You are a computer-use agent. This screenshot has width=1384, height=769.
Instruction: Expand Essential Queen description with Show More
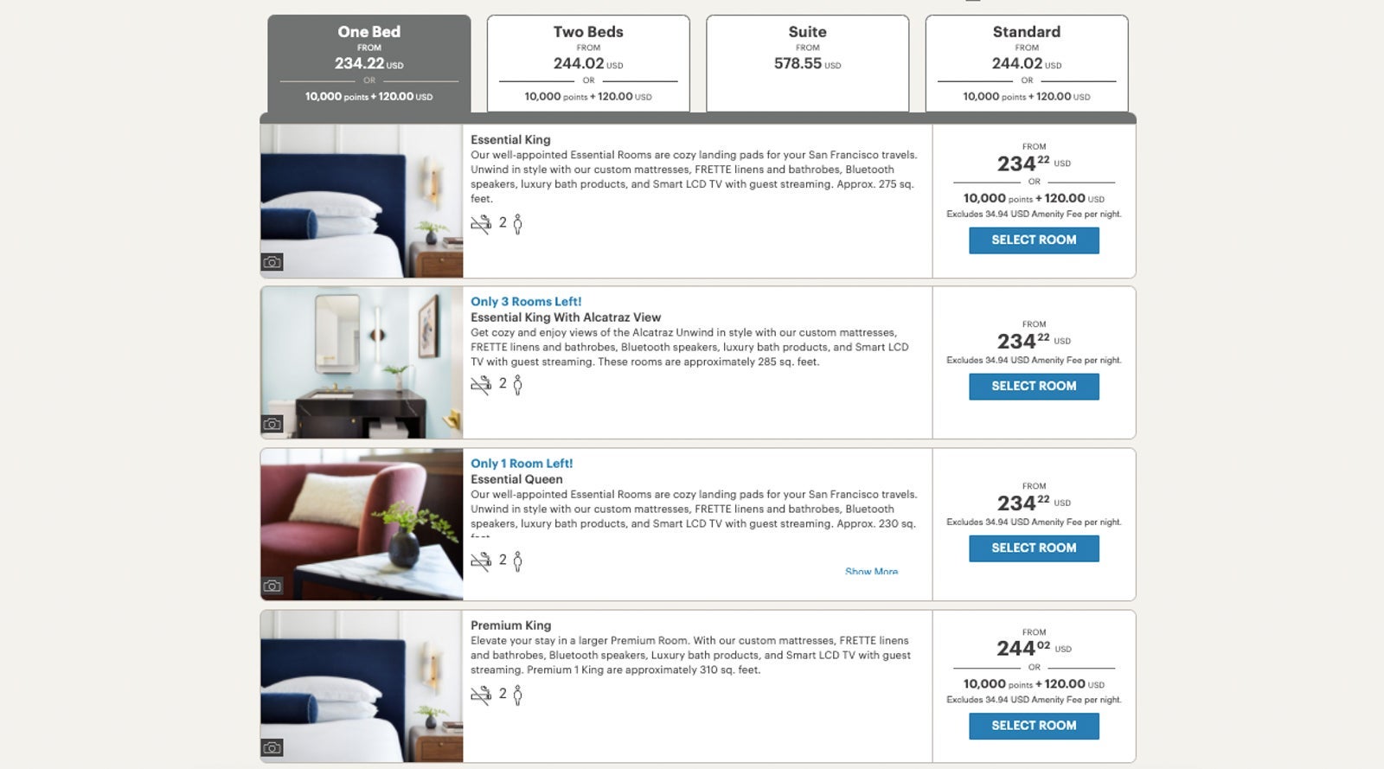871,571
